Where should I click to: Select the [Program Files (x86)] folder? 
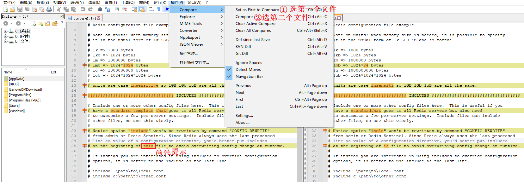[25, 100]
